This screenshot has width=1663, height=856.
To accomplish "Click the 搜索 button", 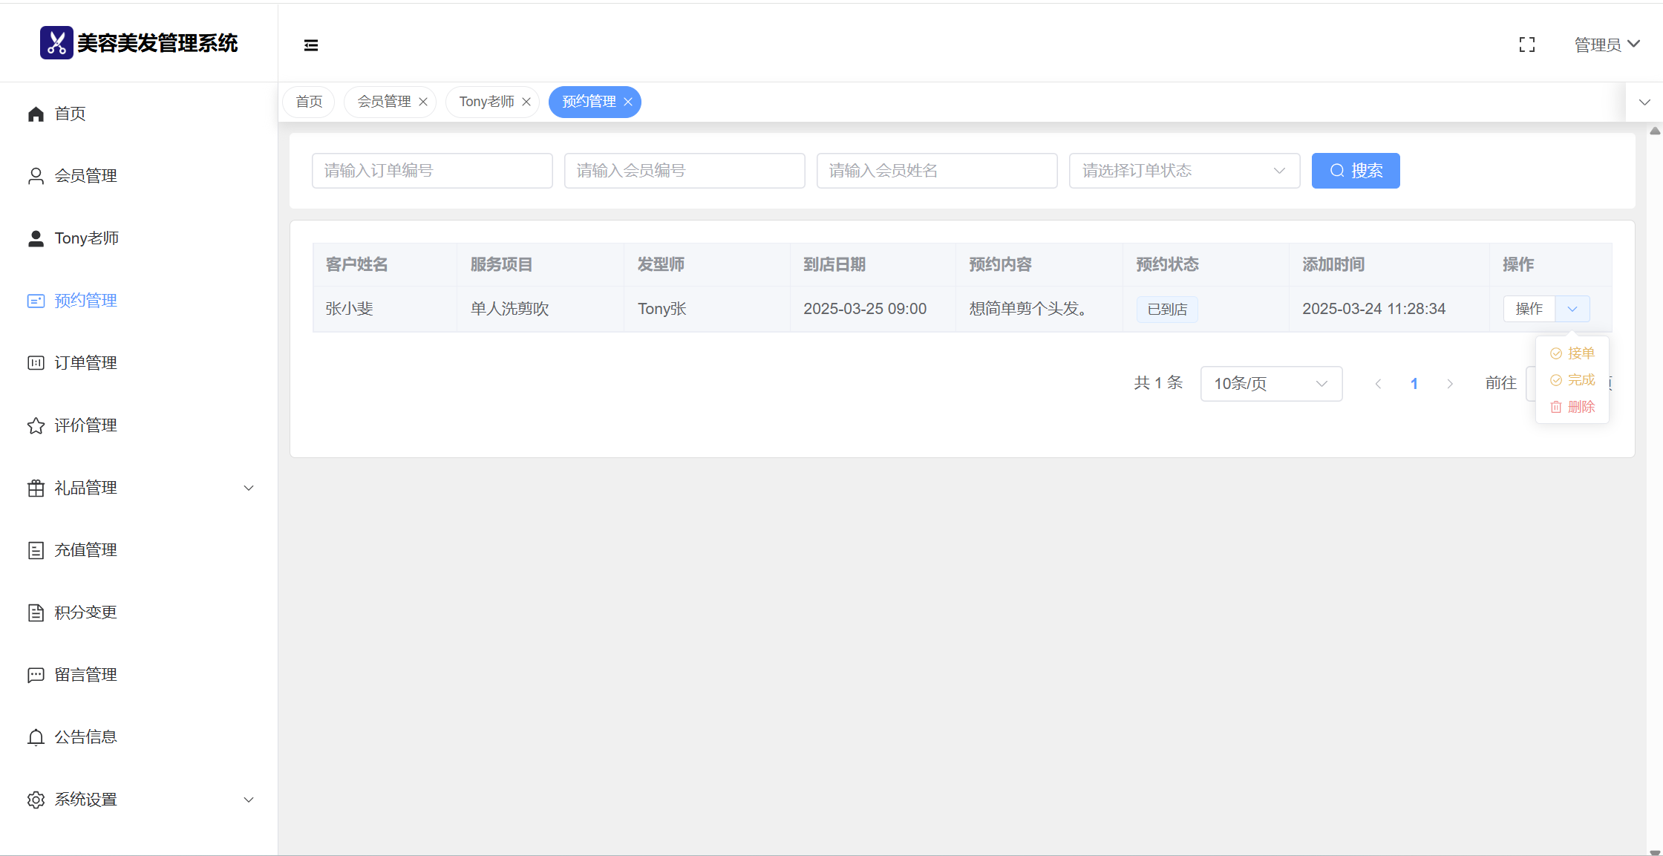I will coord(1355,171).
